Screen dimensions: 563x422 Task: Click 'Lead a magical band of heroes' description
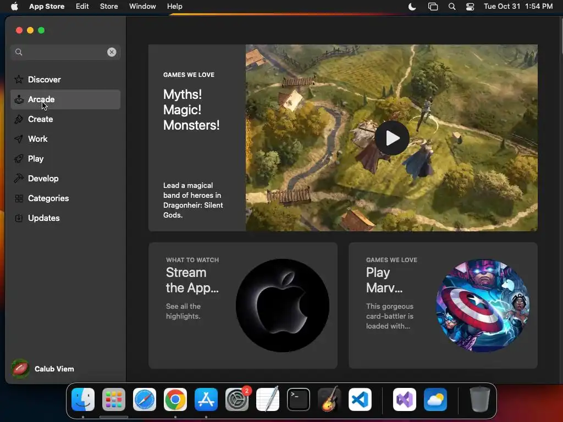coord(193,200)
